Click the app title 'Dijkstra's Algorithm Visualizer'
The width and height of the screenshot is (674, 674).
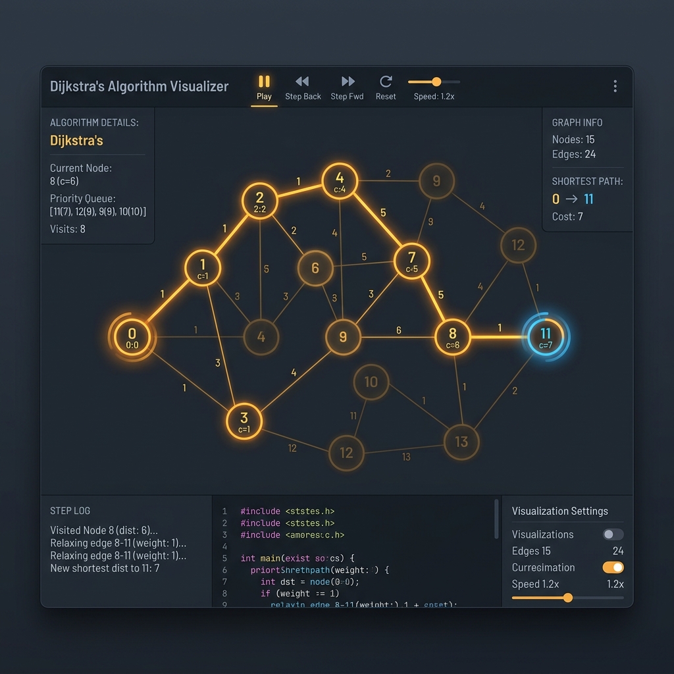(140, 86)
